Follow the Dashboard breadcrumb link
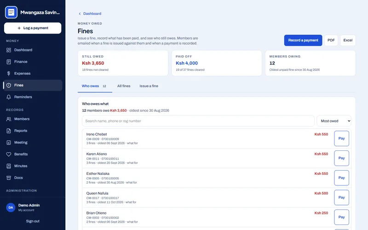The image size is (368, 230). coord(92,14)
